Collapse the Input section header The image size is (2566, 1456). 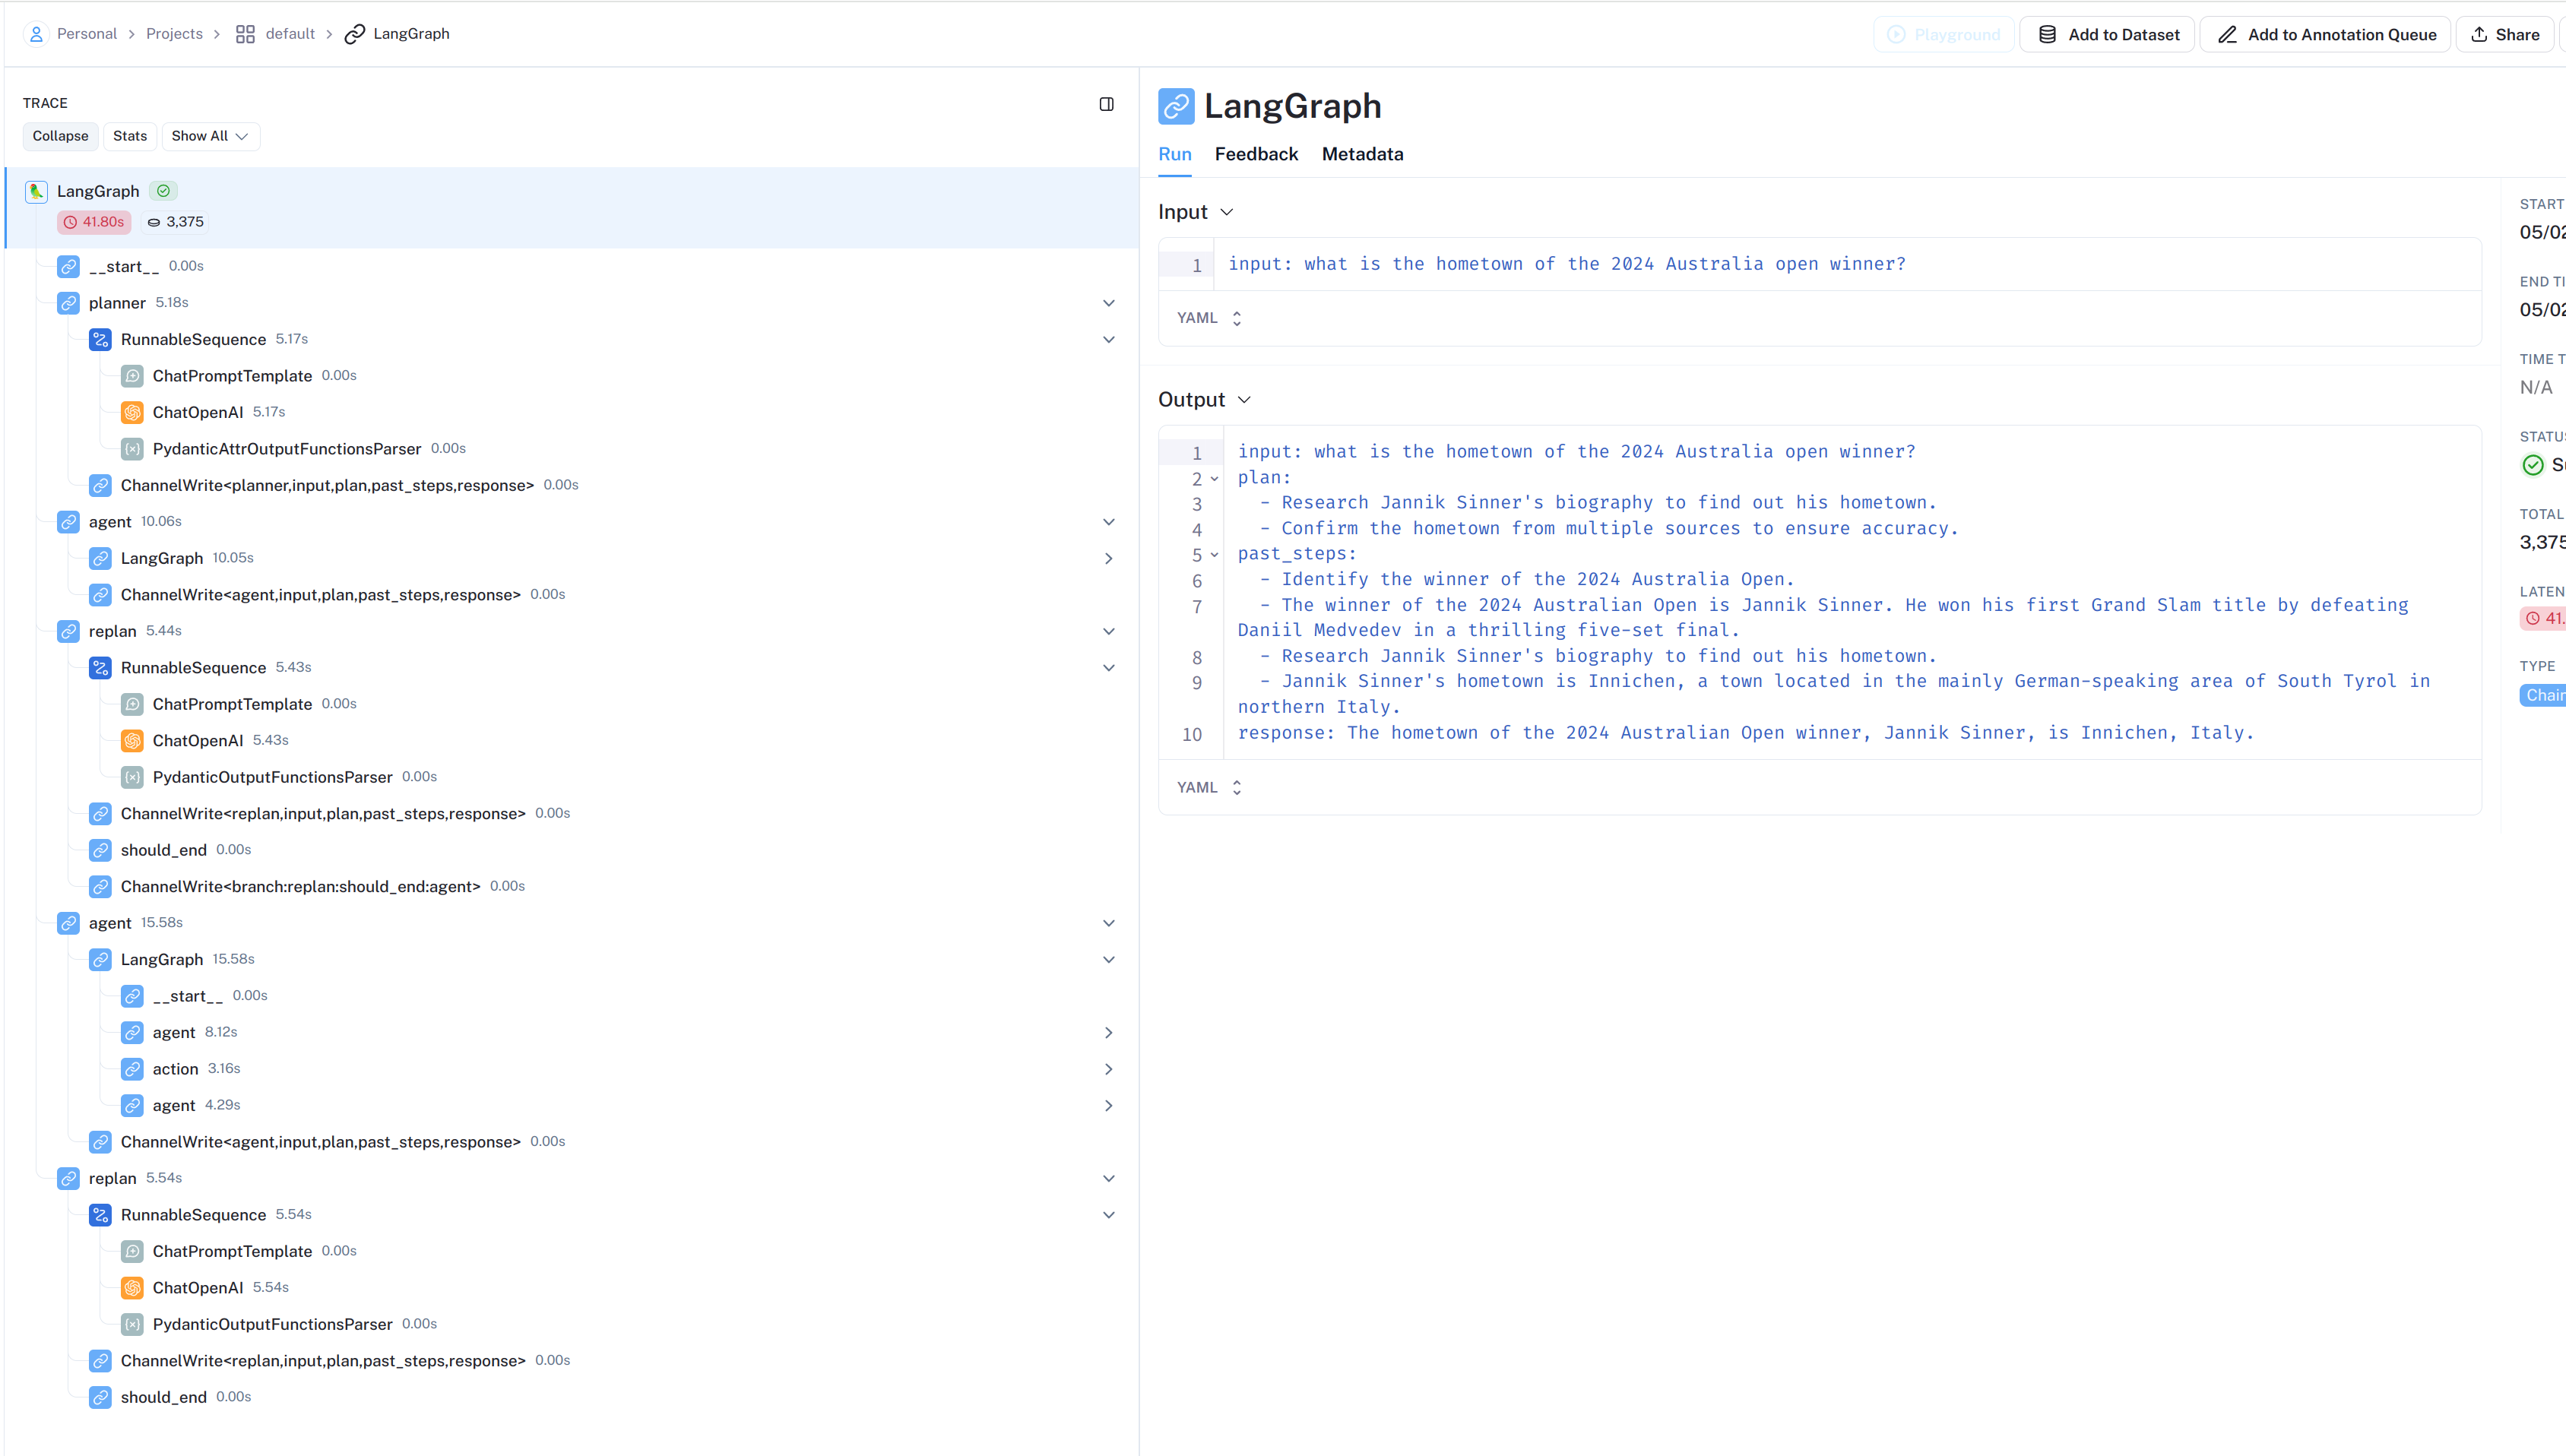1195,212
